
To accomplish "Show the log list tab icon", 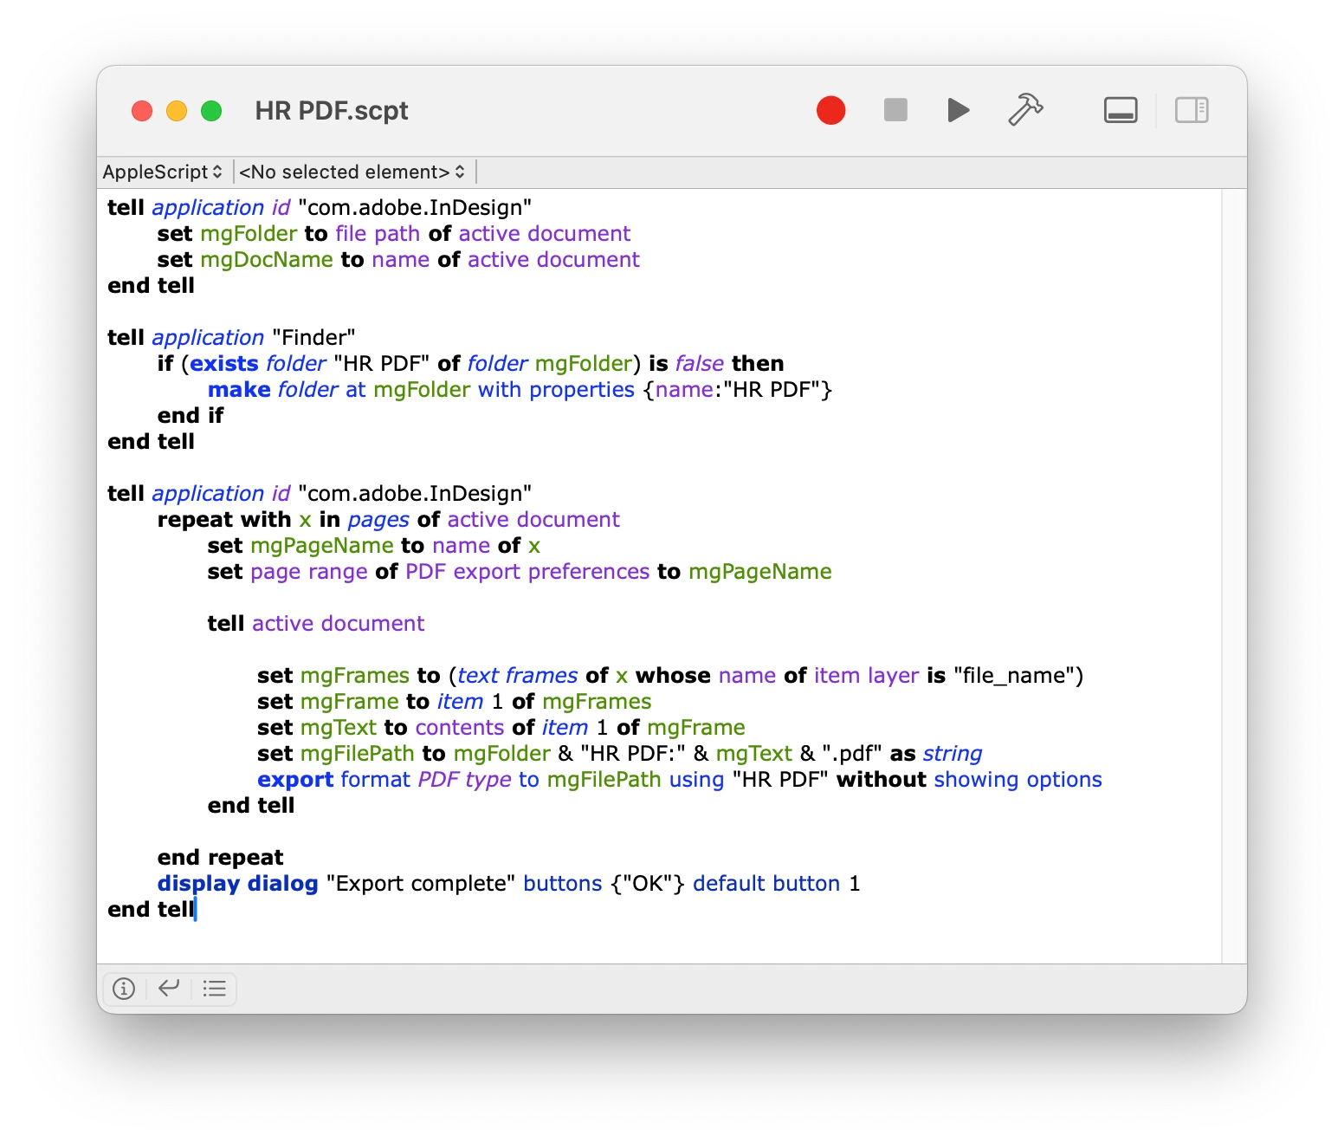I will point(214,989).
